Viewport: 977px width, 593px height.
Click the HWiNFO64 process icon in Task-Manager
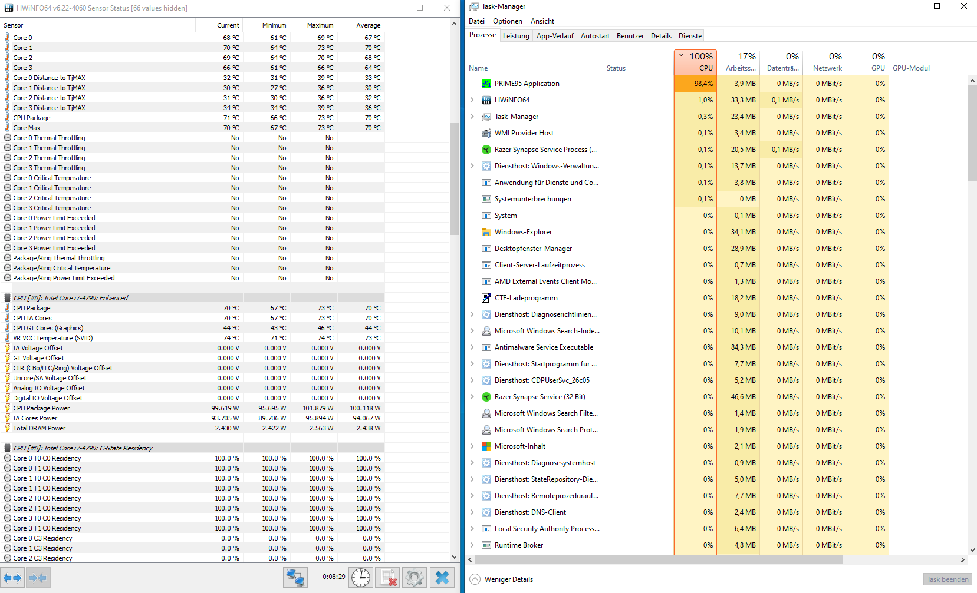(486, 100)
